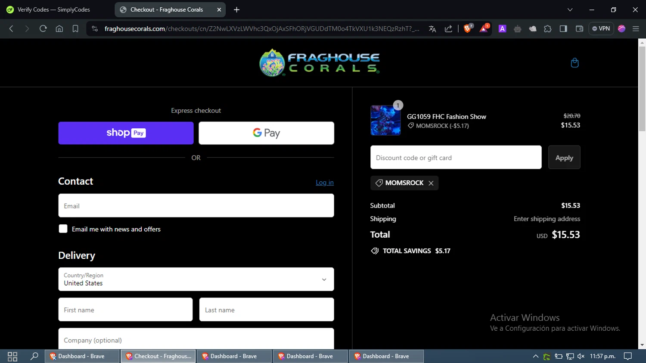Tick Email me with news and offers
646x363 pixels.
63,229
